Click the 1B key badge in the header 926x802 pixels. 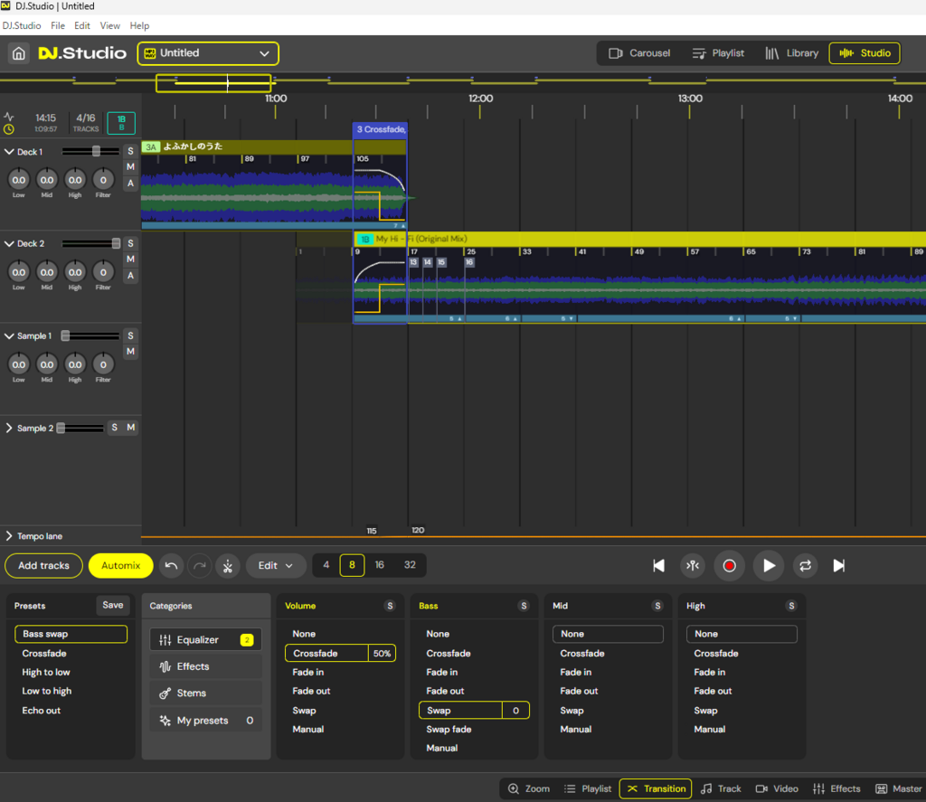point(121,123)
